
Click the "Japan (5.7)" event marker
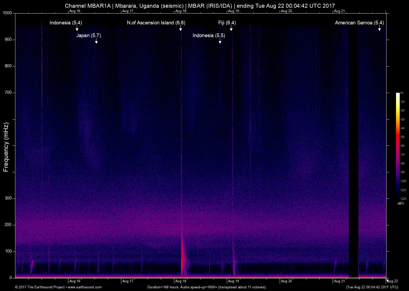[88, 35]
